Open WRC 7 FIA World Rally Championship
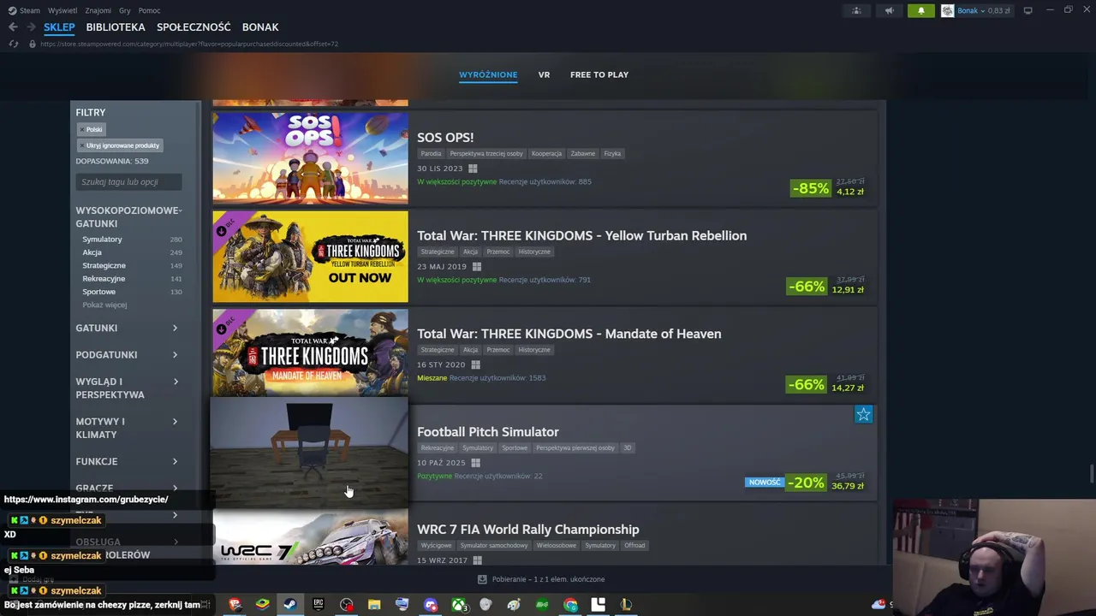This screenshot has height=616, width=1096. click(x=527, y=530)
